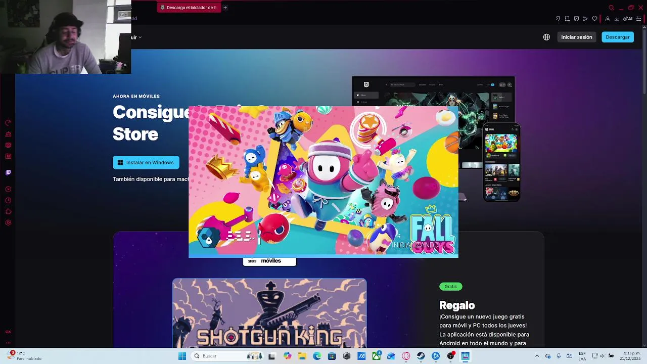Click the green Gratis badge

click(x=450, y=286)
